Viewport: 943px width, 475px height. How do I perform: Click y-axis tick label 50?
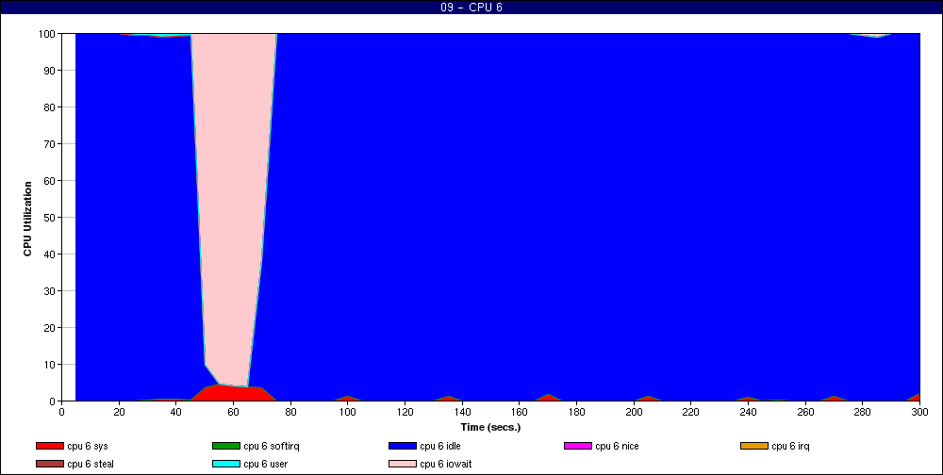tap(51, 217)
